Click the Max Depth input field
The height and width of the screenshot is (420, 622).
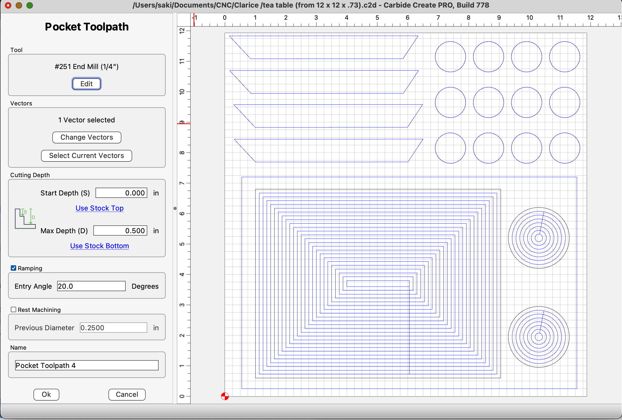pos(120,231)
